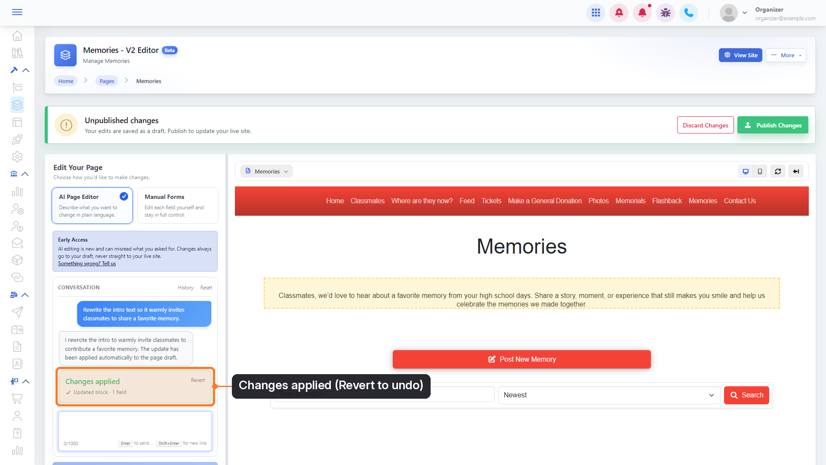826x465 pixels.
Task: Open the settings gear sidebar icon
Action: point(17,157)
